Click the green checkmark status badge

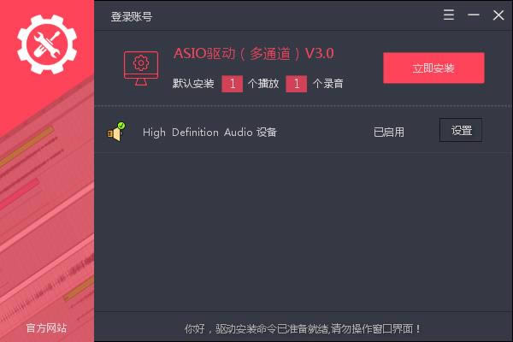coord(121,126)
